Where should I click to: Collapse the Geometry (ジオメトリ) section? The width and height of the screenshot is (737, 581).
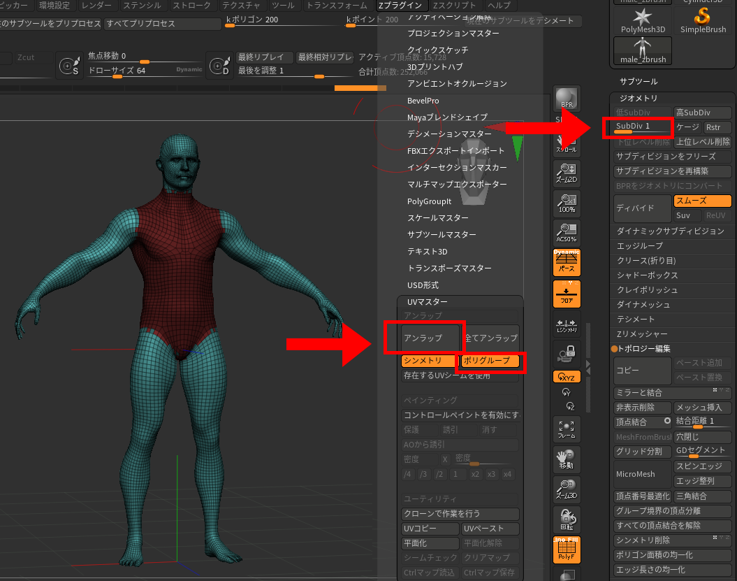(x=639, y=98)
